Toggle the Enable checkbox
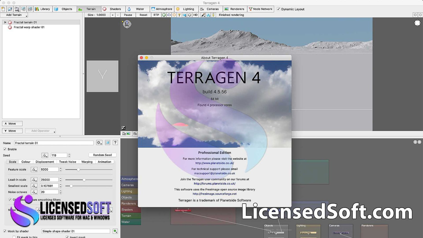423x238 pixels. tap(5, 149)
